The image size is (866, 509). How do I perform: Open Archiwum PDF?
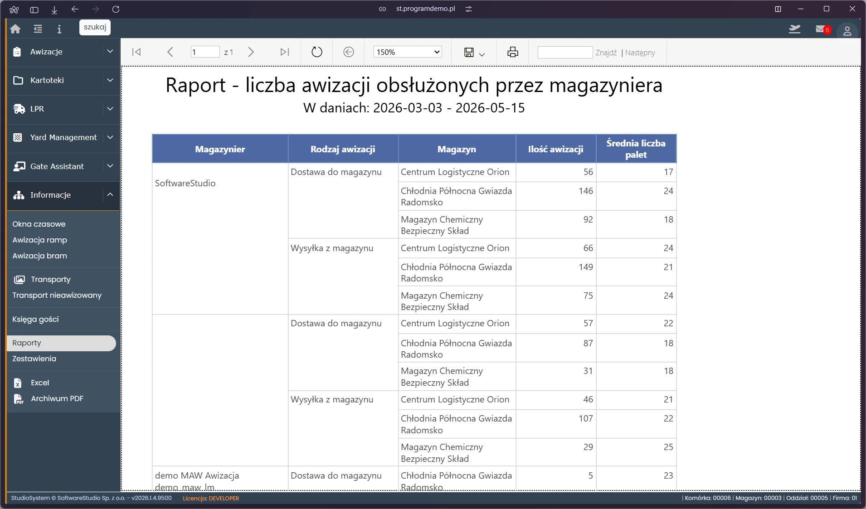[x=57, y=398]
